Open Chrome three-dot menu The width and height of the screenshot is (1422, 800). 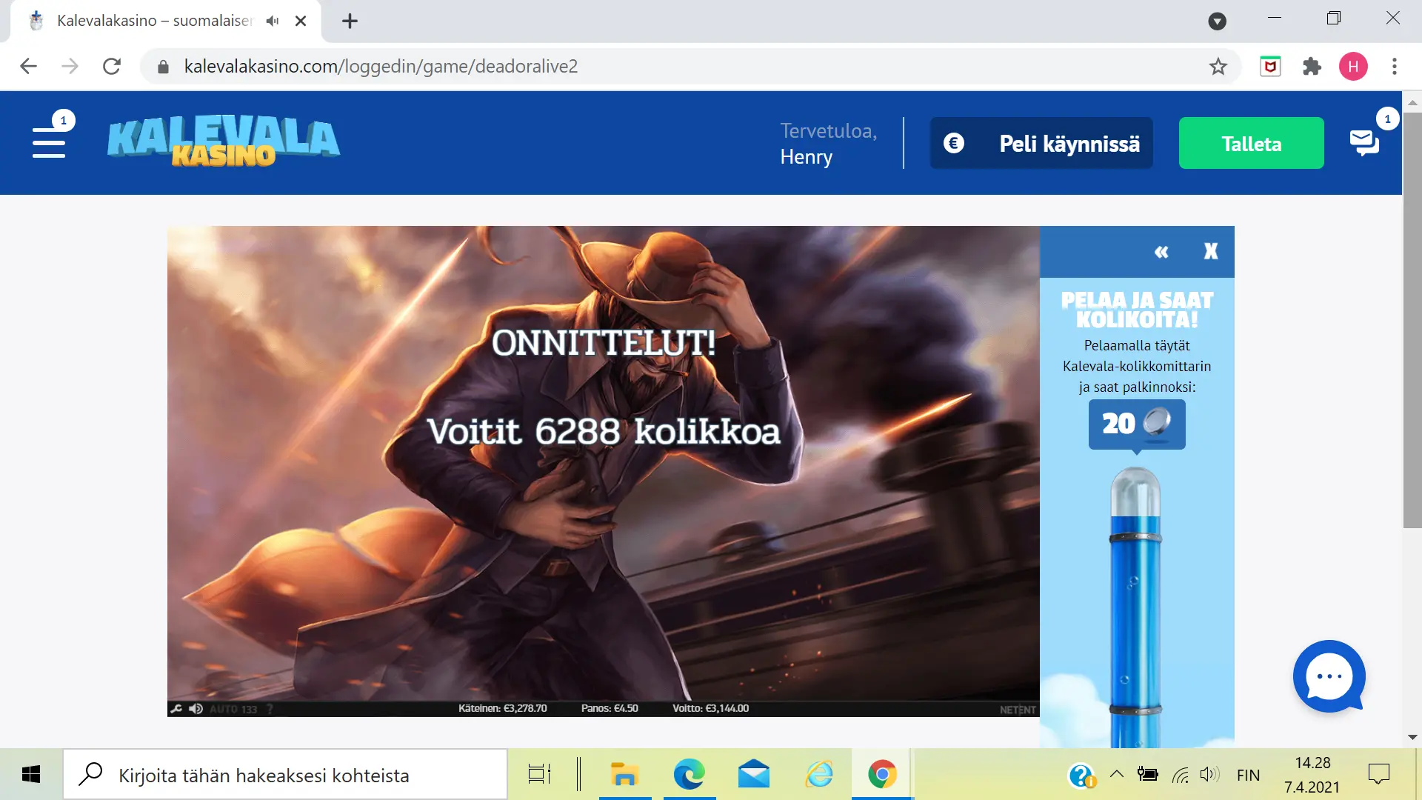click(1395, 67)
